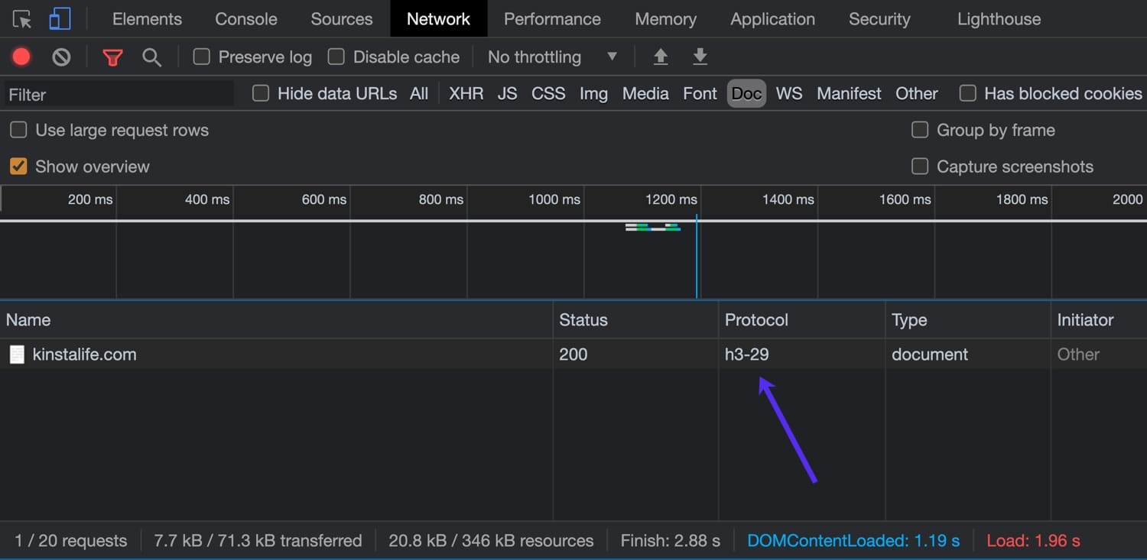Click the blue DOMContentLoaded line in the overview timeline
Image resolution: width=1147 pixels, height=560 pixels.
pyautogui.click(x=697, y=260)
